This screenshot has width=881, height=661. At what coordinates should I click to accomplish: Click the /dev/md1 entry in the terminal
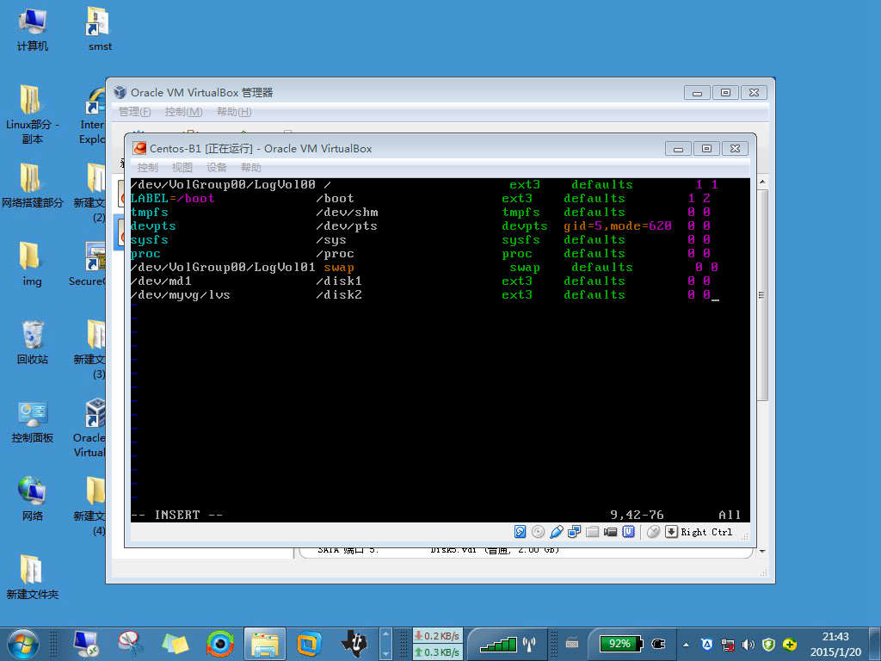point(161,281)
